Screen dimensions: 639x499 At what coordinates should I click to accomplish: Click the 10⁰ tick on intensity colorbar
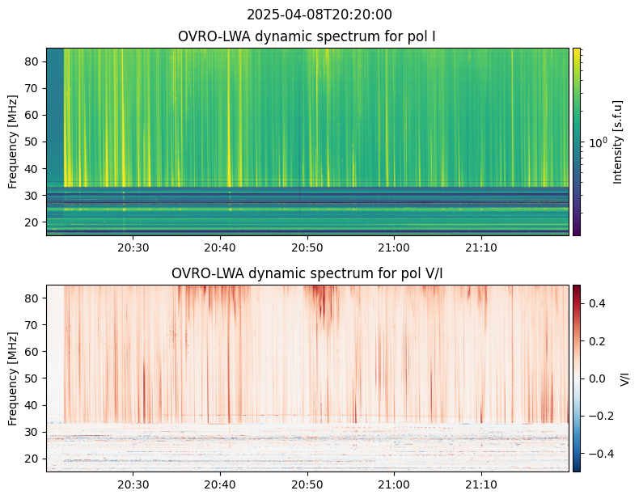pos(597,143)
